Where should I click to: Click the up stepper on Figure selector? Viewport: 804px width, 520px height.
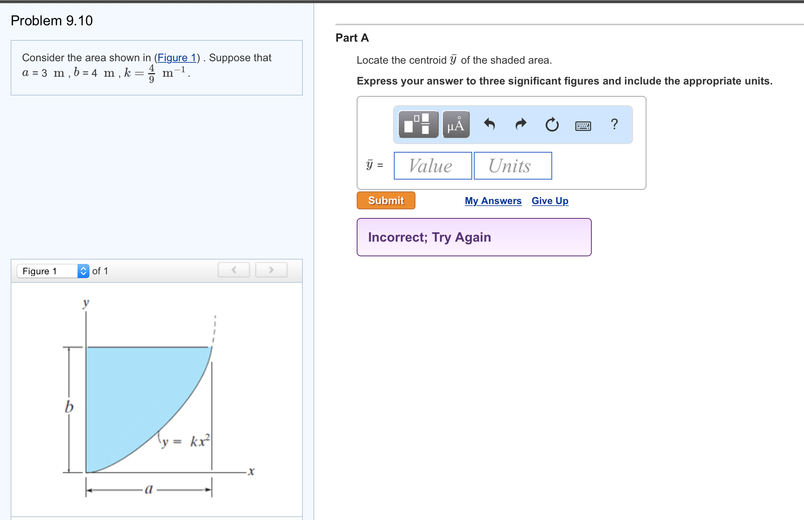tap(83, 268)
